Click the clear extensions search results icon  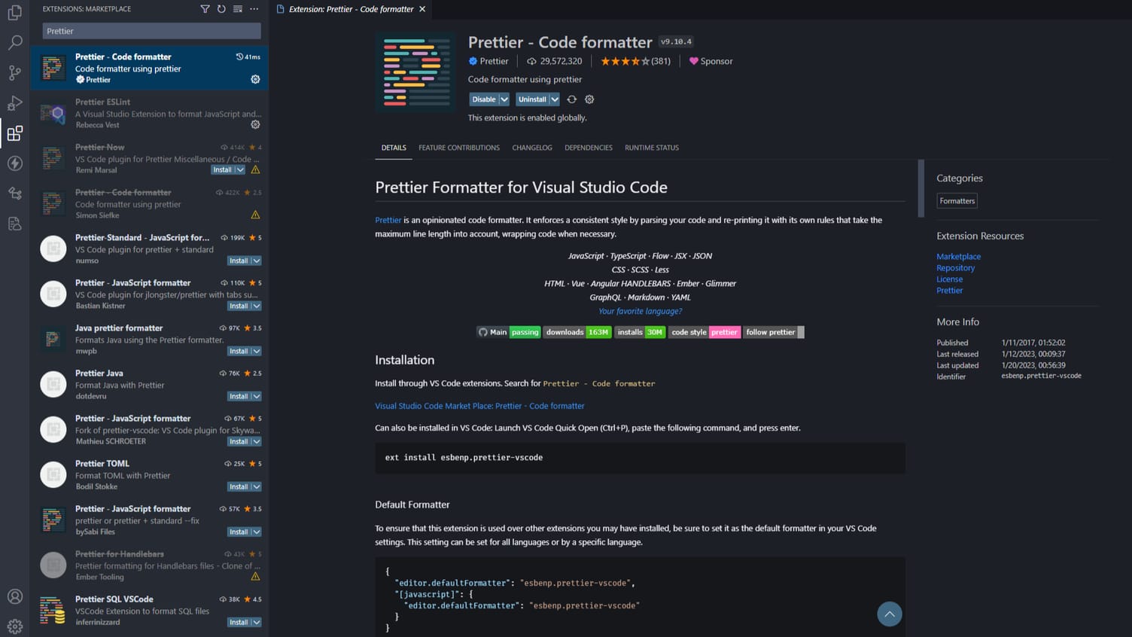click(x=238, y=9)
